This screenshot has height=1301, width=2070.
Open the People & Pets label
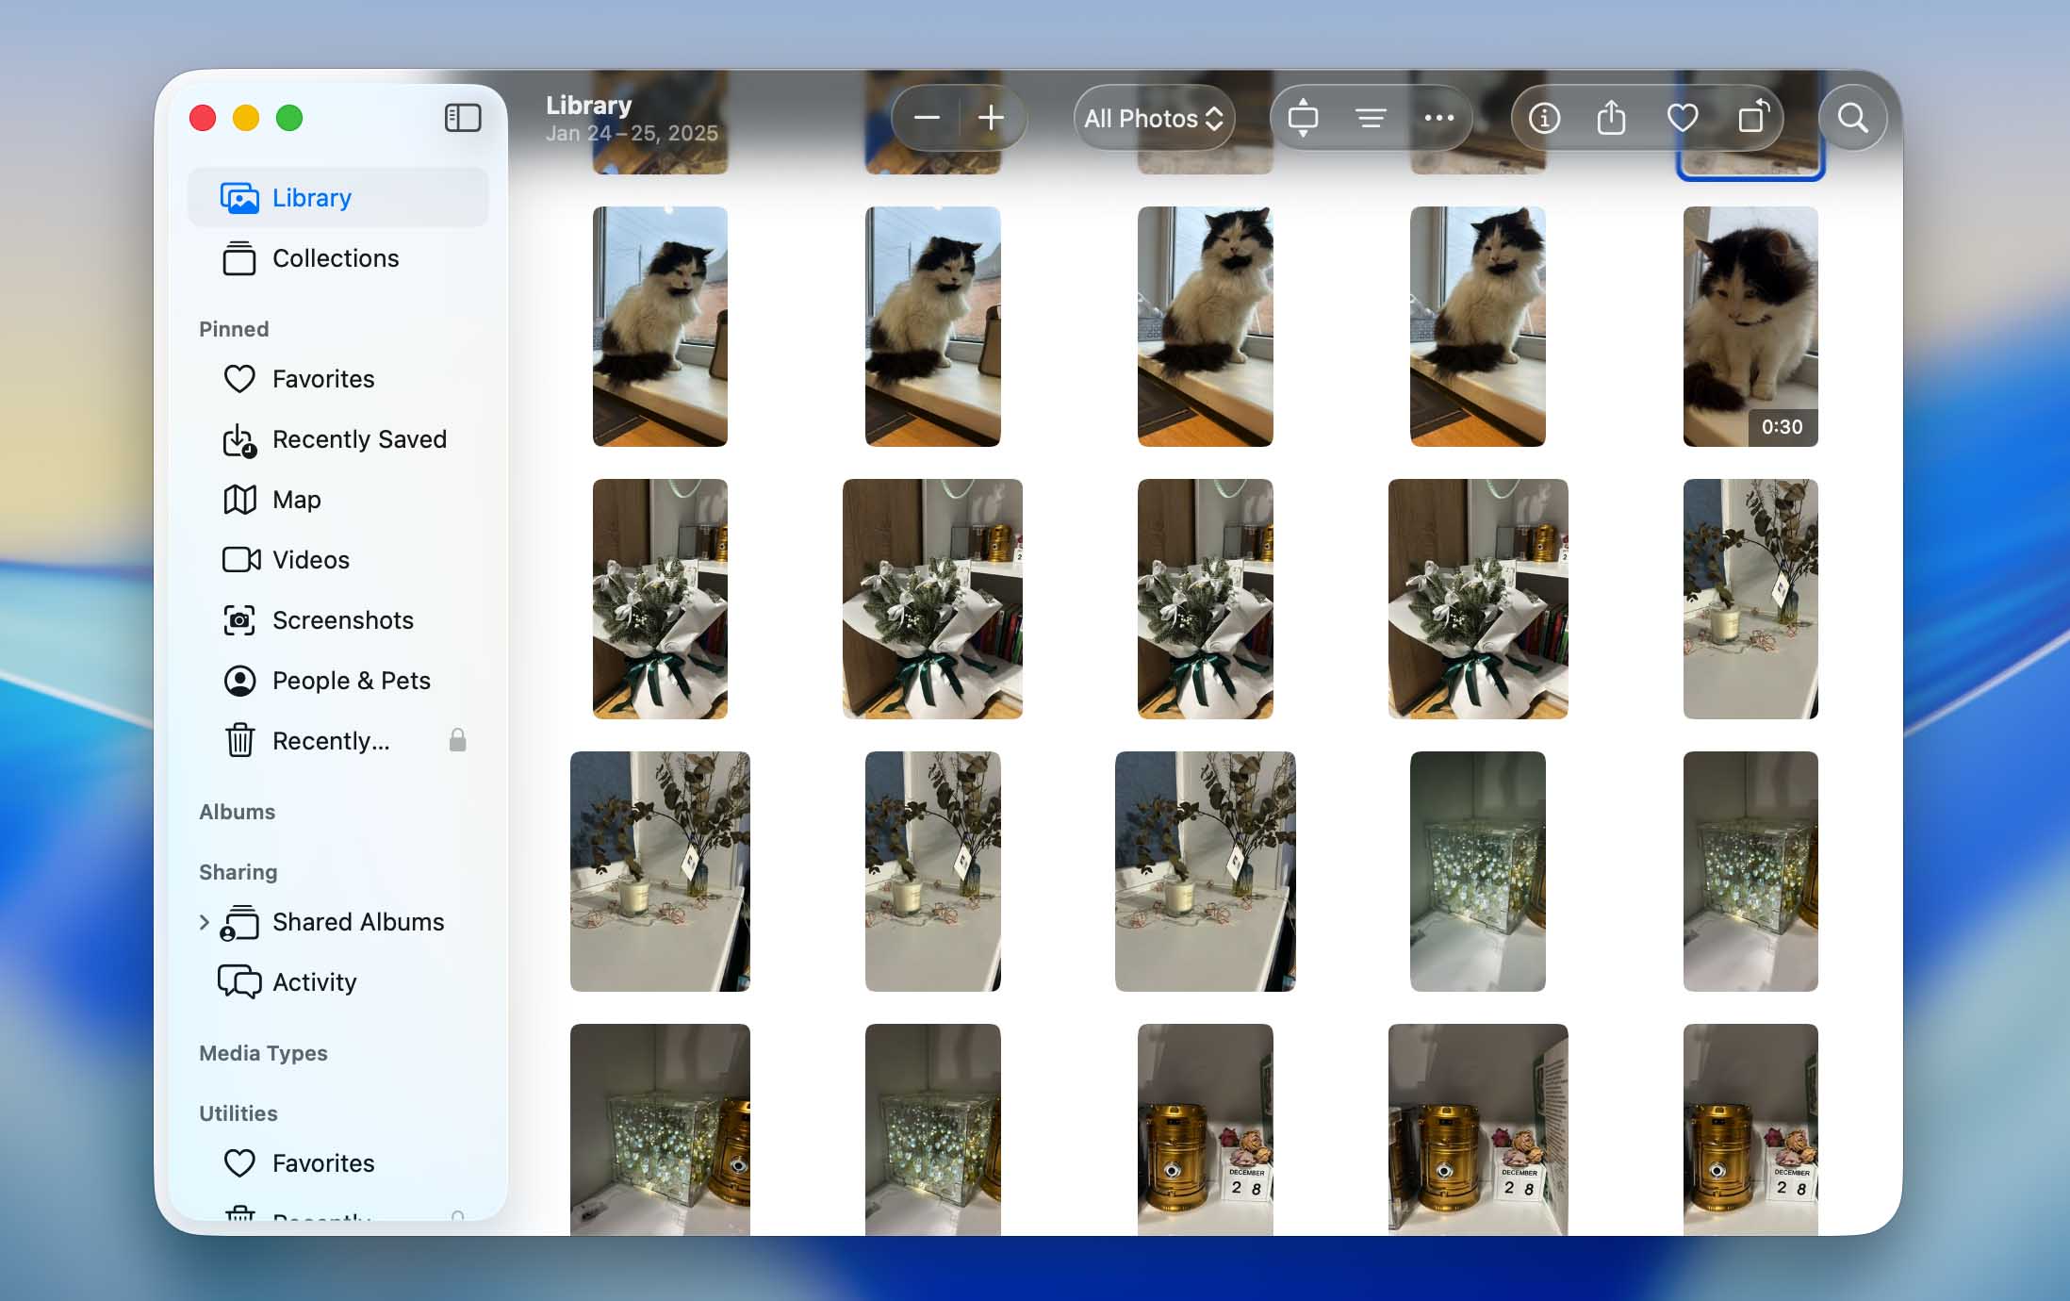(352, 681)
